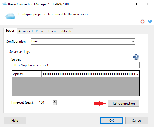Focus the Server URL input field
Screen dimensions: 154x127
(x=75, y=65)
